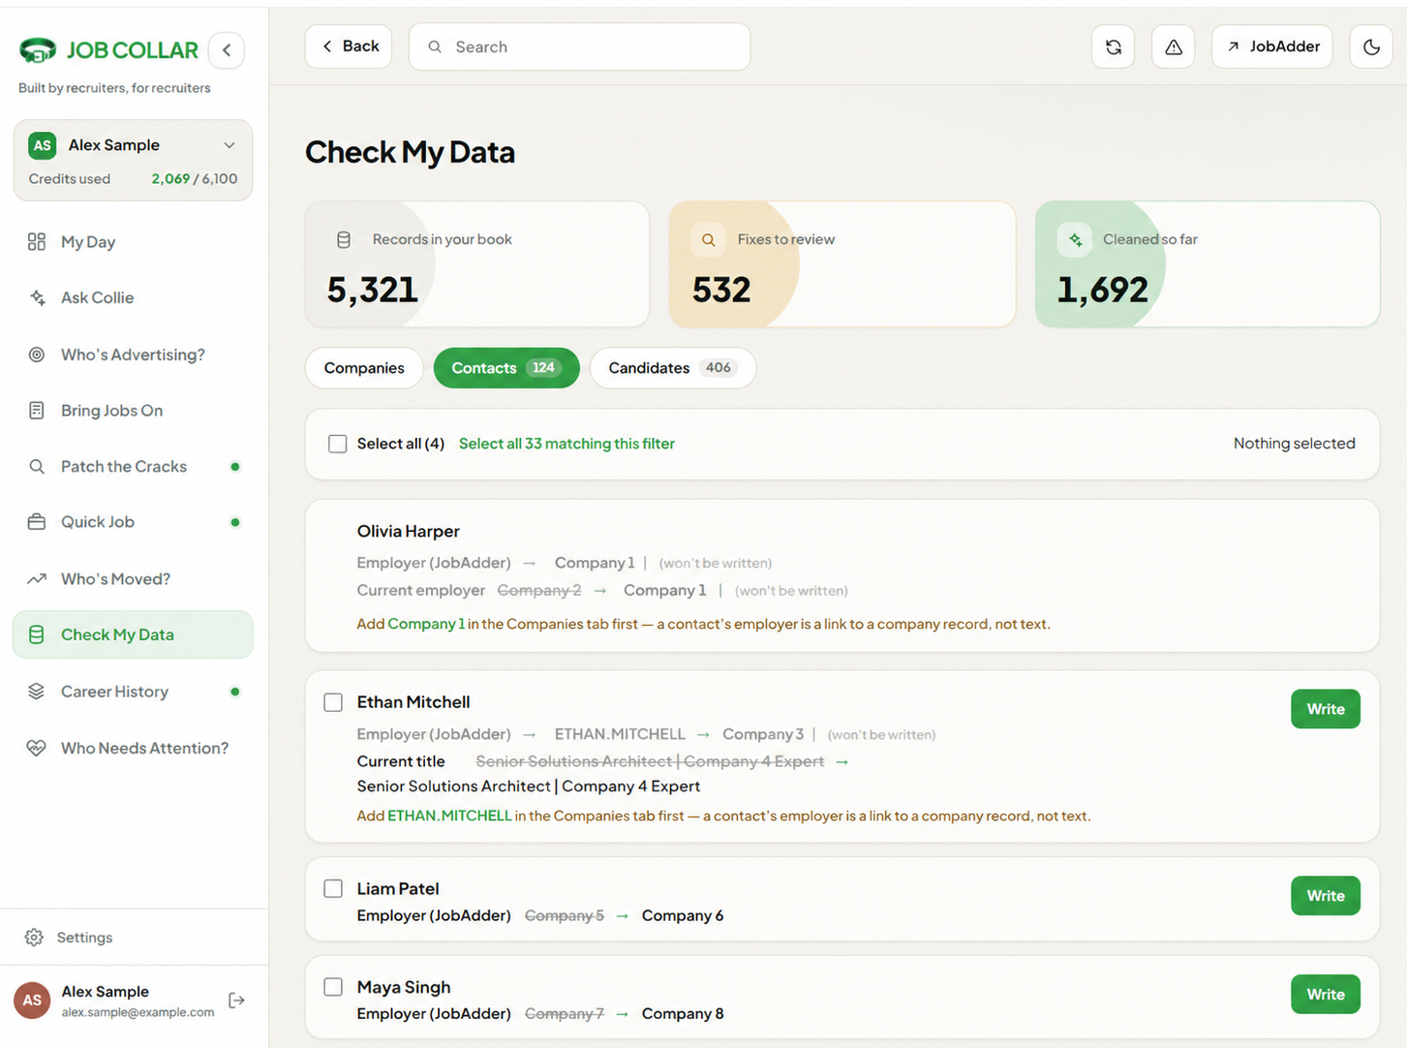This screenshot has height=1048, width=1407.
Task: Click the AS avatar at bottom of sidebar
Action: (x=32, y=1001)
